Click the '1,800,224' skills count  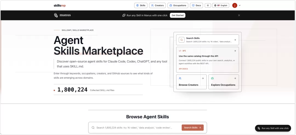click(x=72, y=90)
